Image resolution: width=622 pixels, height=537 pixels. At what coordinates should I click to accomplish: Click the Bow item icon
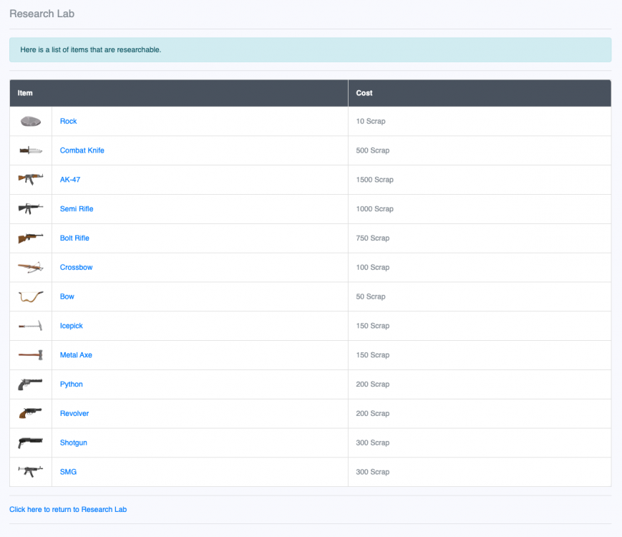31,296
